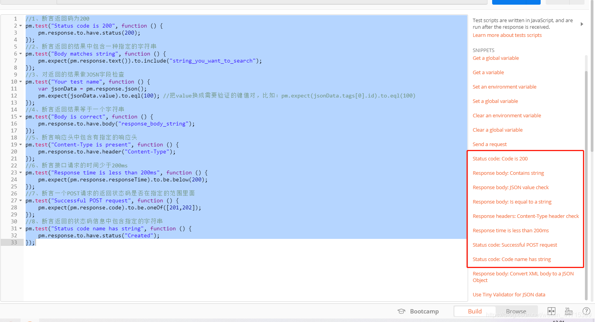Click the "Body is correct" test name
Image resolution: width=595 pixels, height=322 pixels.
pyautogui.click(x=78, y=117)
